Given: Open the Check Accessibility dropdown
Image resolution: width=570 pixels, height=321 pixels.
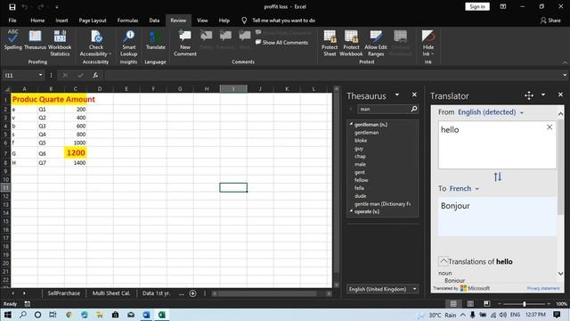Looking at the screenshot, I should [x=95, y=43].
